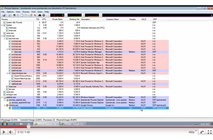Click the Windows Start orb
The width and height of the screenshot is (213, 140).
[5, 124]
